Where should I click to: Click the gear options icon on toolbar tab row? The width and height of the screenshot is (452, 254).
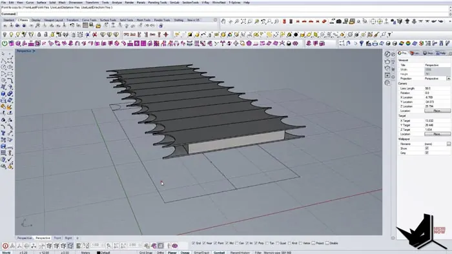pyautogui.click(x=215, y=20)
